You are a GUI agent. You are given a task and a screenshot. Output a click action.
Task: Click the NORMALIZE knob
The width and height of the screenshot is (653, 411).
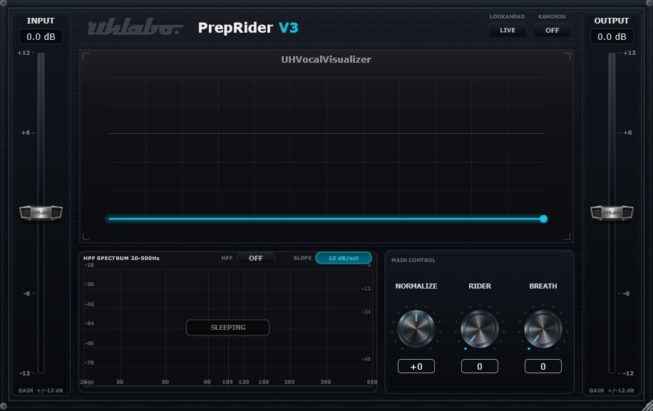[416, 328]
